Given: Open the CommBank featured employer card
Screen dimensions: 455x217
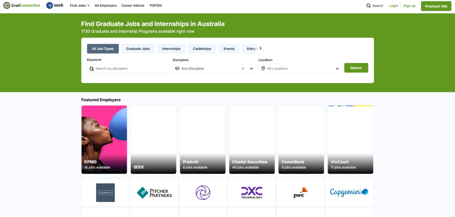Looking at the screenshot, I should [x=301, y=139].
